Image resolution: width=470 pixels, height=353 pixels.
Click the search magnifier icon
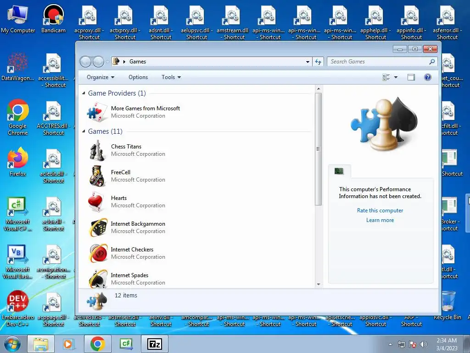click(x=432, y=62)
